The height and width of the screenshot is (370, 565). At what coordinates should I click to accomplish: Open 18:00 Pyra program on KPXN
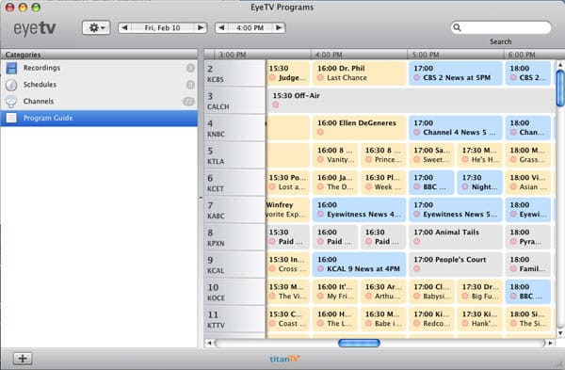[x=528, y=237]
